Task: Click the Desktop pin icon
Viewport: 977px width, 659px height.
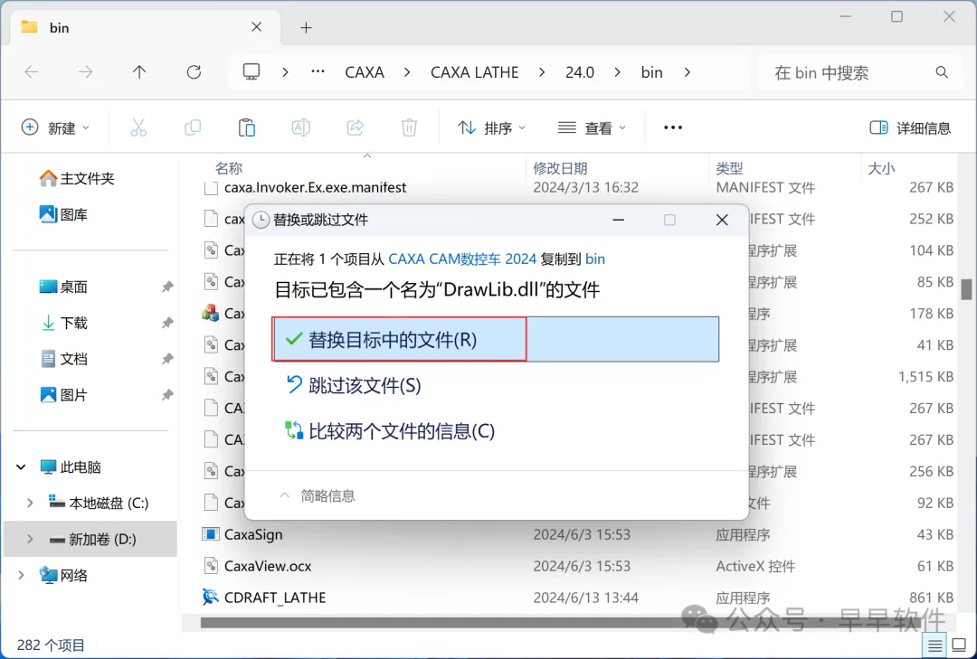Action: 167,287
